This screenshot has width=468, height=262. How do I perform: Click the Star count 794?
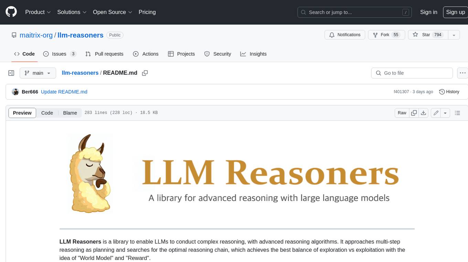(x=438, y=35)
